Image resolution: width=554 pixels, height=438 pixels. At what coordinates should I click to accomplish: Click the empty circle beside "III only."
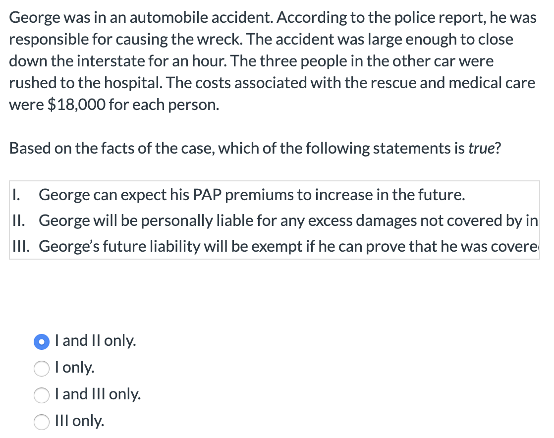tap(42, 422)
